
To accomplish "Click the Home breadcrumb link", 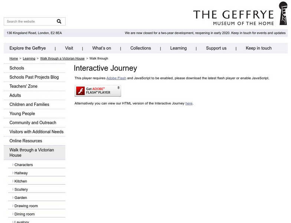I will tap(14, 59).
